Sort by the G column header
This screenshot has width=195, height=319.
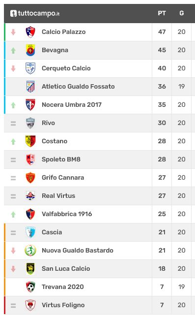[x=181, y=13]
